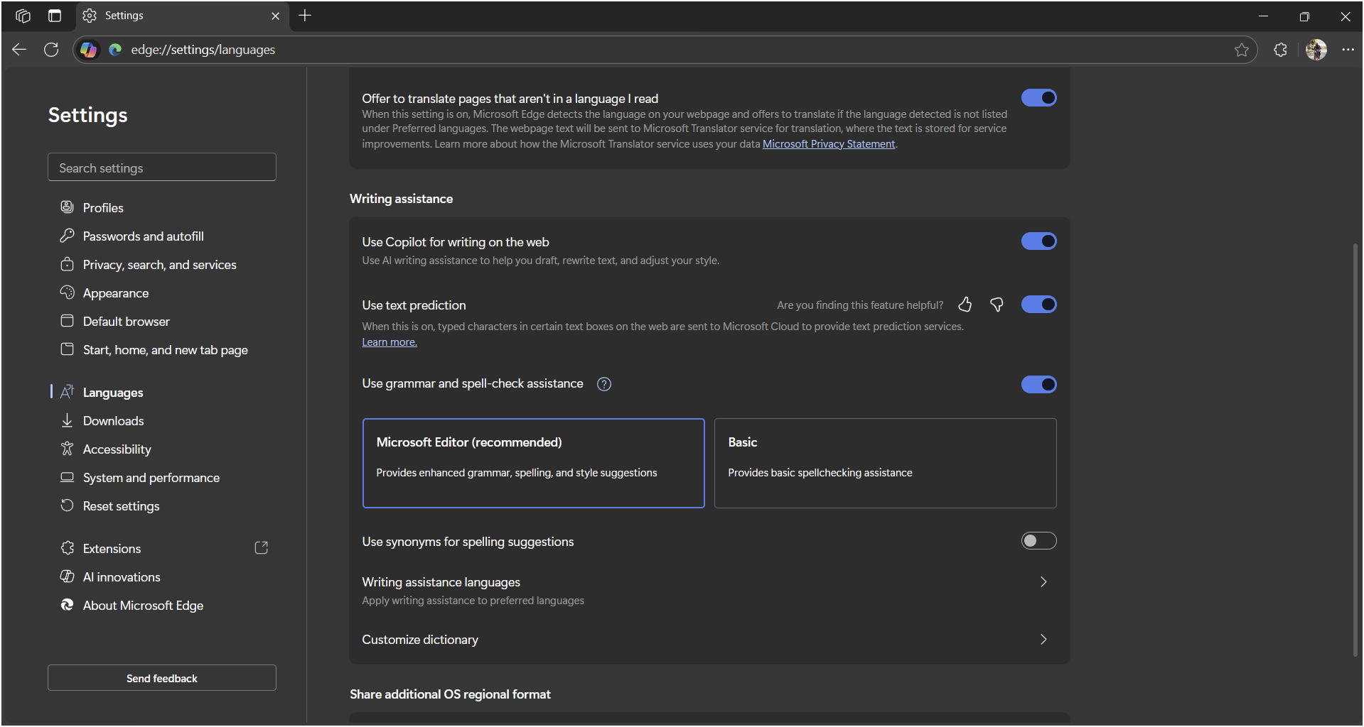
Task: Toggle Offer to translate pages switch
Action: (1038, 98)
